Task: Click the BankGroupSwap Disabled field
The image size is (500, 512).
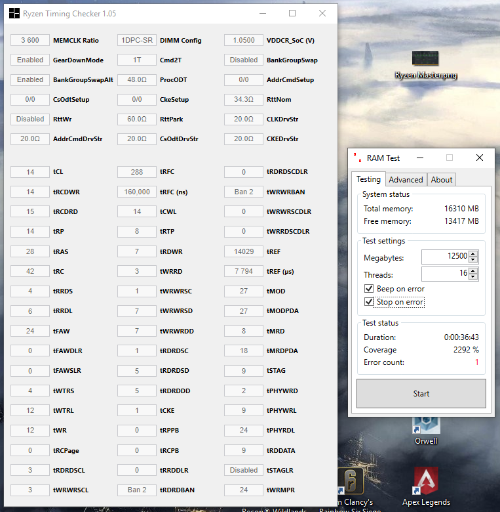Action: click(x=244, y=60)
